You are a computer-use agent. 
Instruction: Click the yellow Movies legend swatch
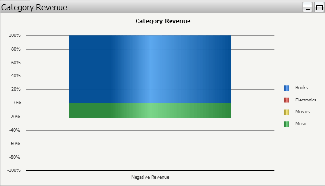286,112
